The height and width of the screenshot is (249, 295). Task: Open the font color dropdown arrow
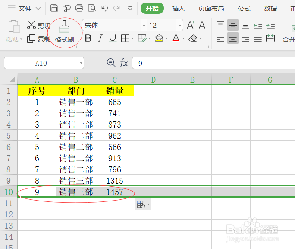point(183,38)
